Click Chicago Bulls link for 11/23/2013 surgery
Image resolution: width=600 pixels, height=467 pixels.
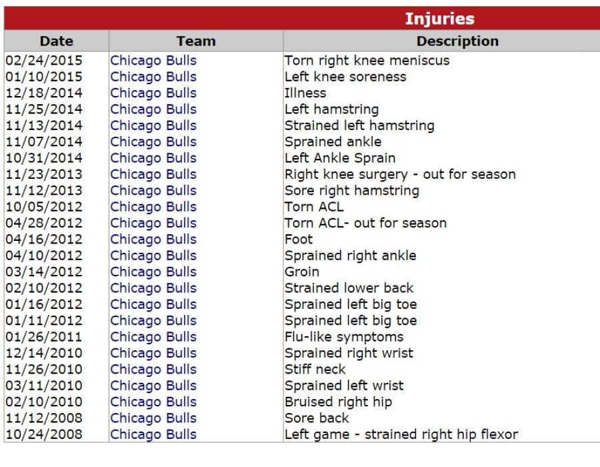[x=153, y=174]
